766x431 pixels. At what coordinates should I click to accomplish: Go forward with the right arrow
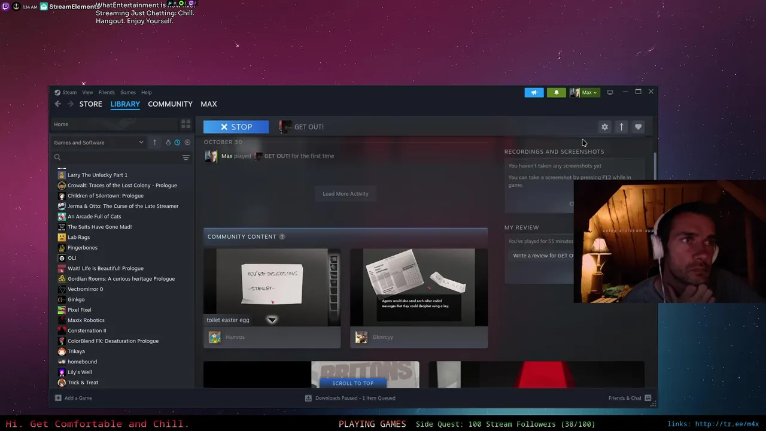pyautogui.click(x=70, y=104)
